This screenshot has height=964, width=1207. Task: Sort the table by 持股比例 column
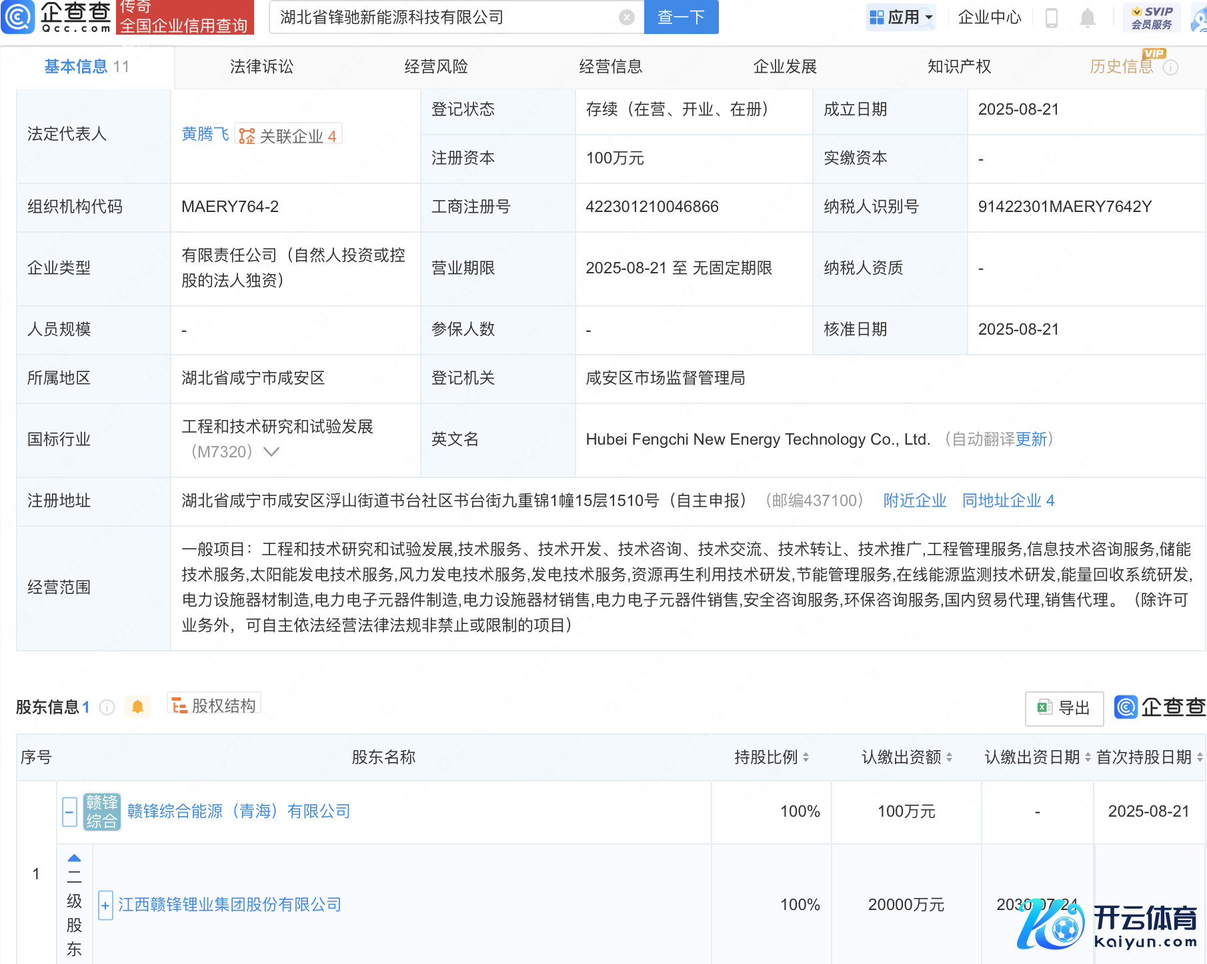coord(806,757)
